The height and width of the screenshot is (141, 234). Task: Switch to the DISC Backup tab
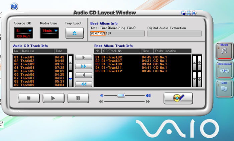(224, 69)
